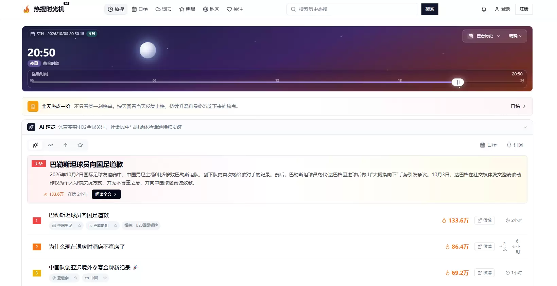
Task: Click the 注册 button
Action: pos(524,9)
